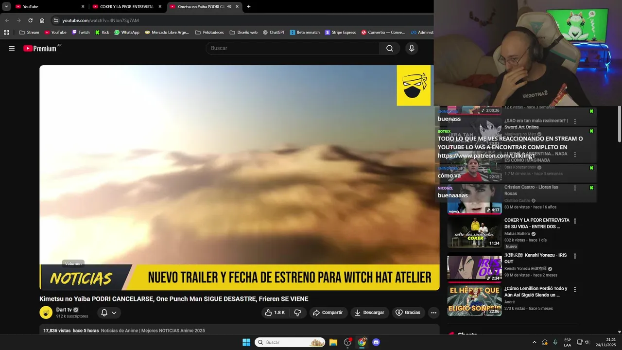622x350 pixels.
Task: Open more actions (three dots) below video
Action: tap(434, 313)
